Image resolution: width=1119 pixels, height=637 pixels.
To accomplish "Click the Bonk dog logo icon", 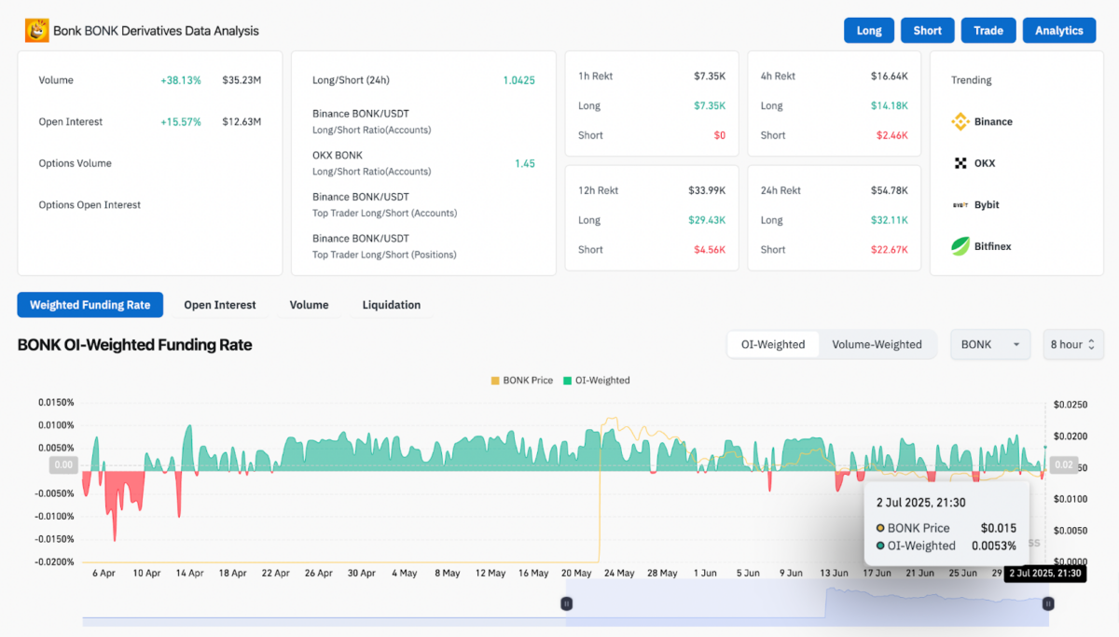I will pyautogui.click(x=36, y=31).
